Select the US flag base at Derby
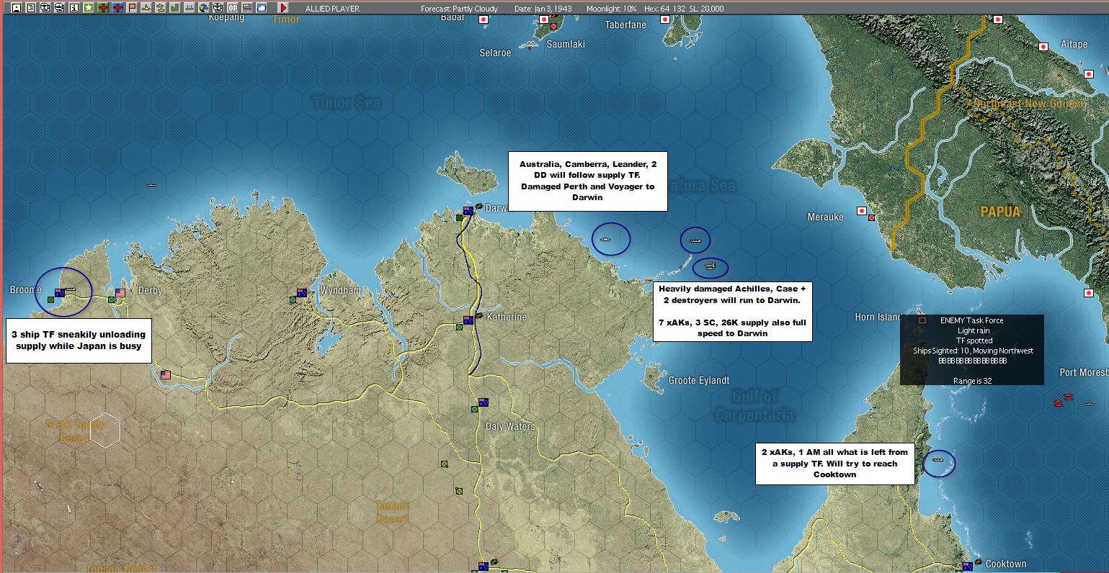1109x573 pixels. (120, 293)
